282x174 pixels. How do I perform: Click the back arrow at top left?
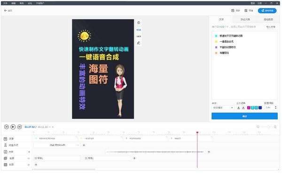[5, 11]
